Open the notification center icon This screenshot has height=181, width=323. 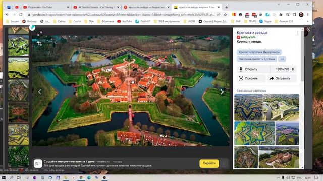[x=316, y=177]
